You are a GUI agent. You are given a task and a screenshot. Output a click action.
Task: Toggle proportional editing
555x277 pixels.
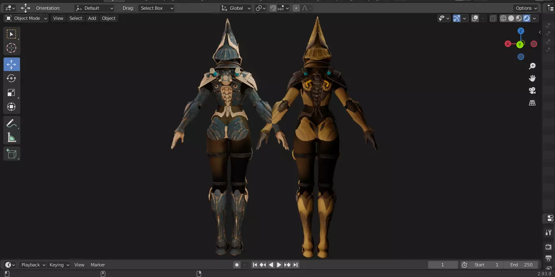coord(296,8)
